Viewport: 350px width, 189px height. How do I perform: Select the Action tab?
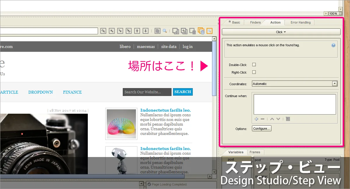point(275,22)
